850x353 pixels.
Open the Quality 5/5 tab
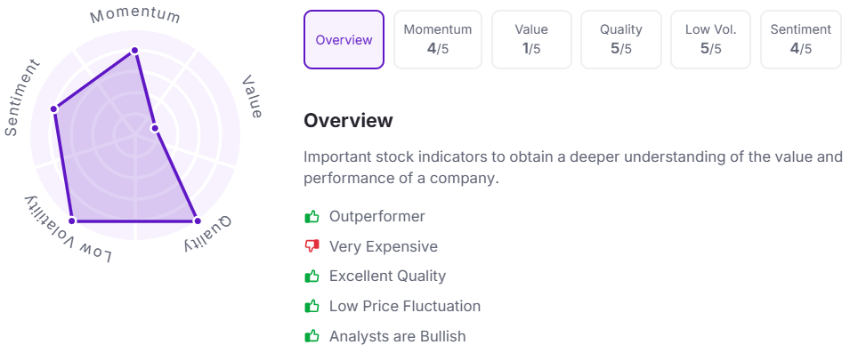(620, 39)
